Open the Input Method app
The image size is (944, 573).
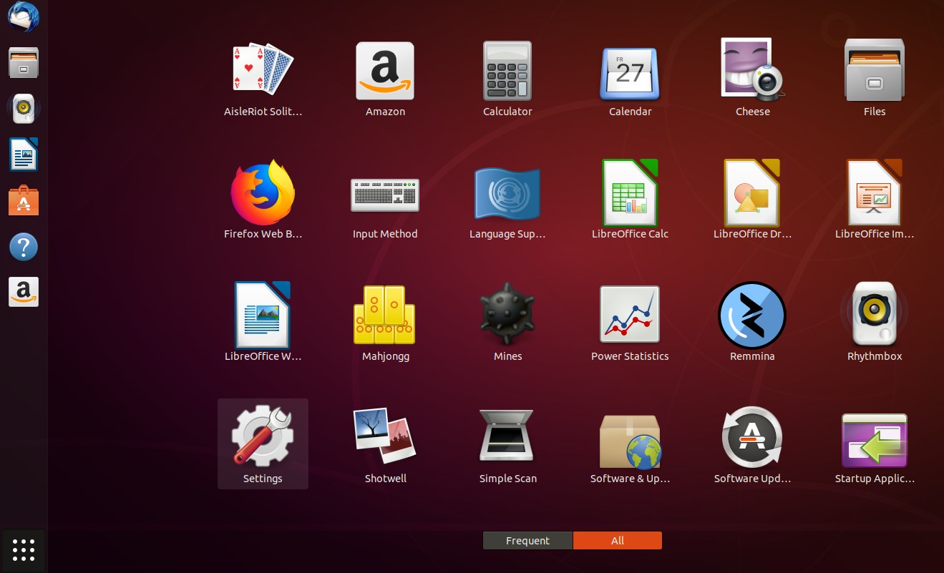click(x=385, y=200)
